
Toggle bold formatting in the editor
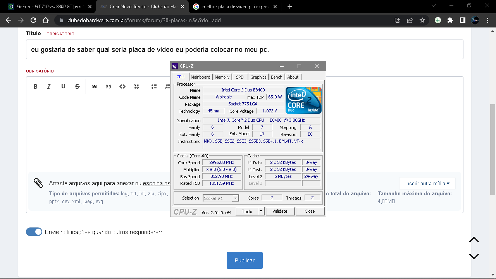click(x=35, y=86)
